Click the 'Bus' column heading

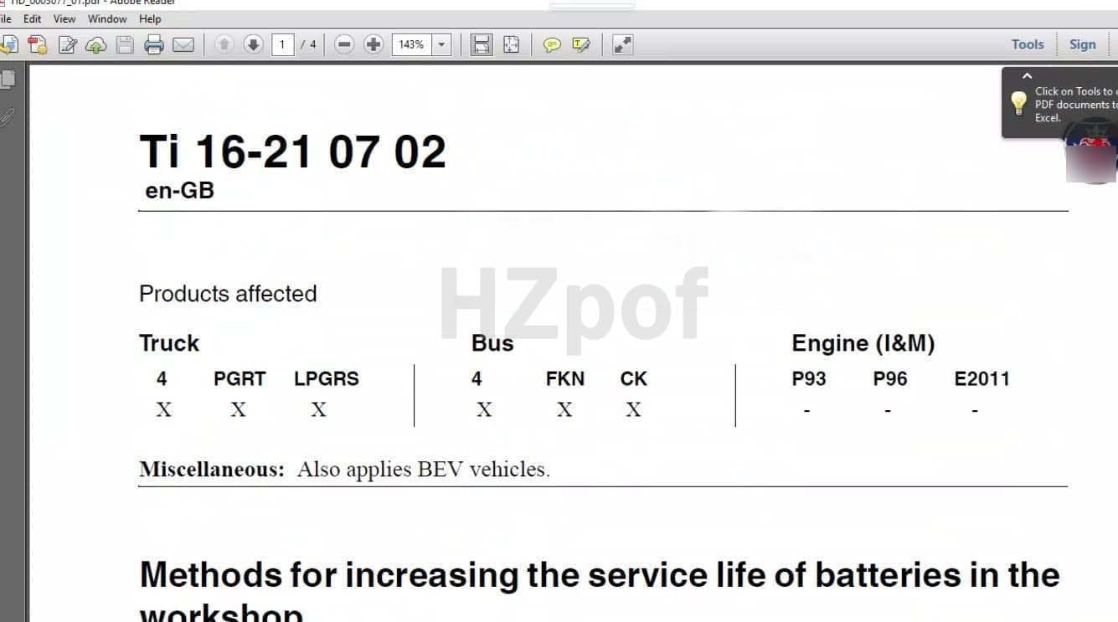tap(492, 343)
